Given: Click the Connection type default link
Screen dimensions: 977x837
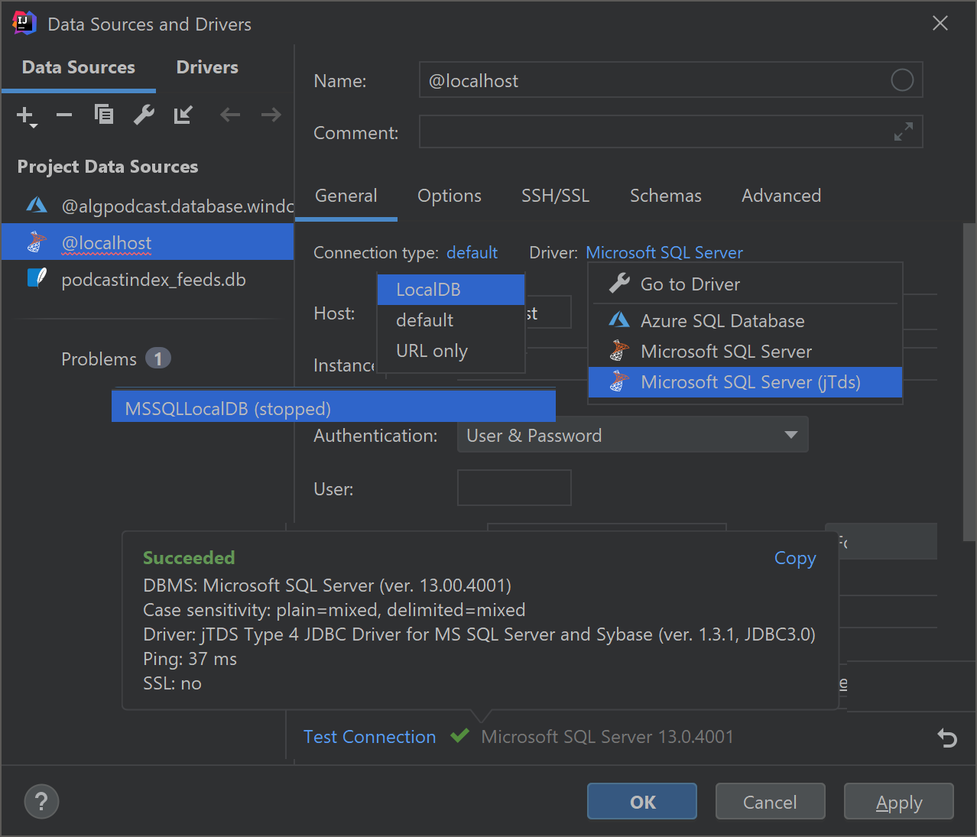Looking at the screenshot, I should click(x=472, y=252).
